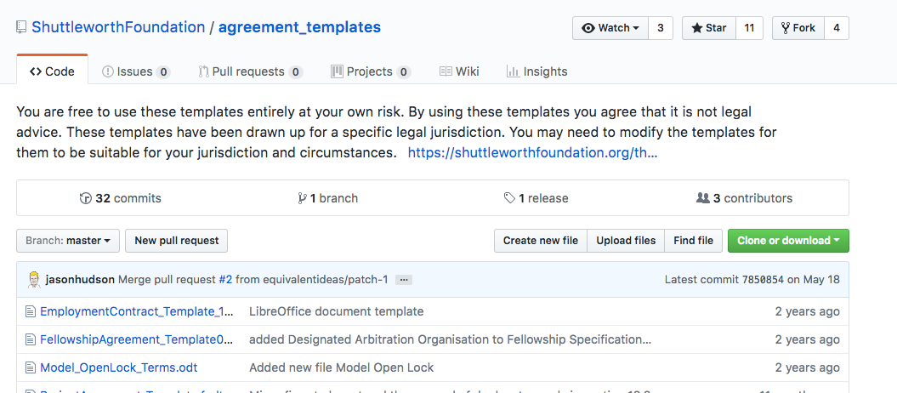The width and height of the screenshot is (897, 393).
Task: Open latest commit 7850854
Action: click(x=763, y=280)
